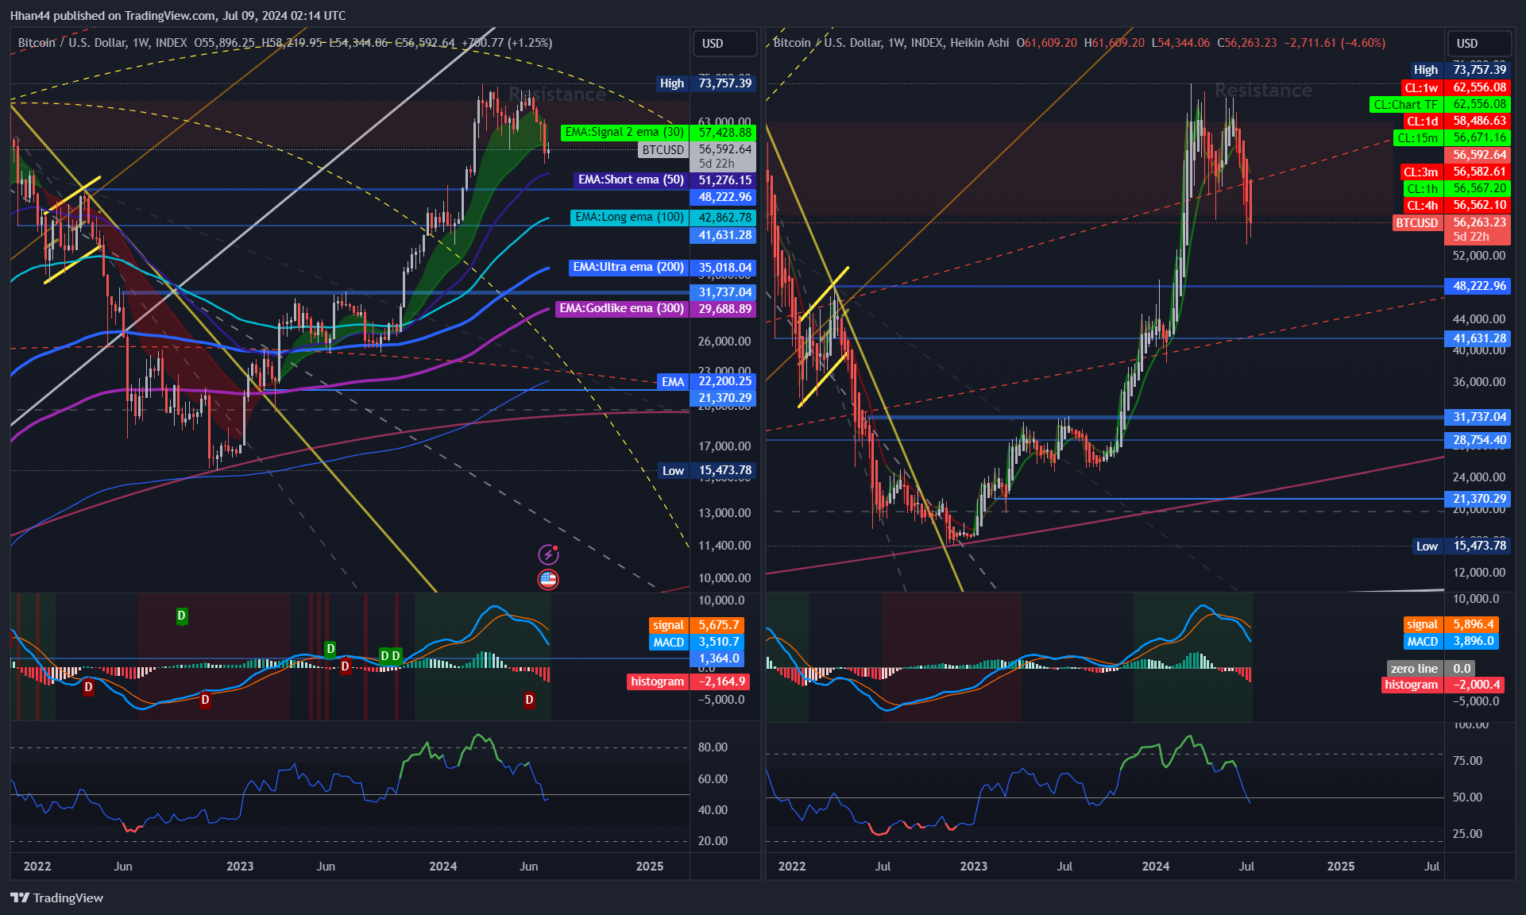This screenshot has height=915, width=1526.
Task: Click EMA:Godlike ema (300) label
Action: (x=622, y=309)
